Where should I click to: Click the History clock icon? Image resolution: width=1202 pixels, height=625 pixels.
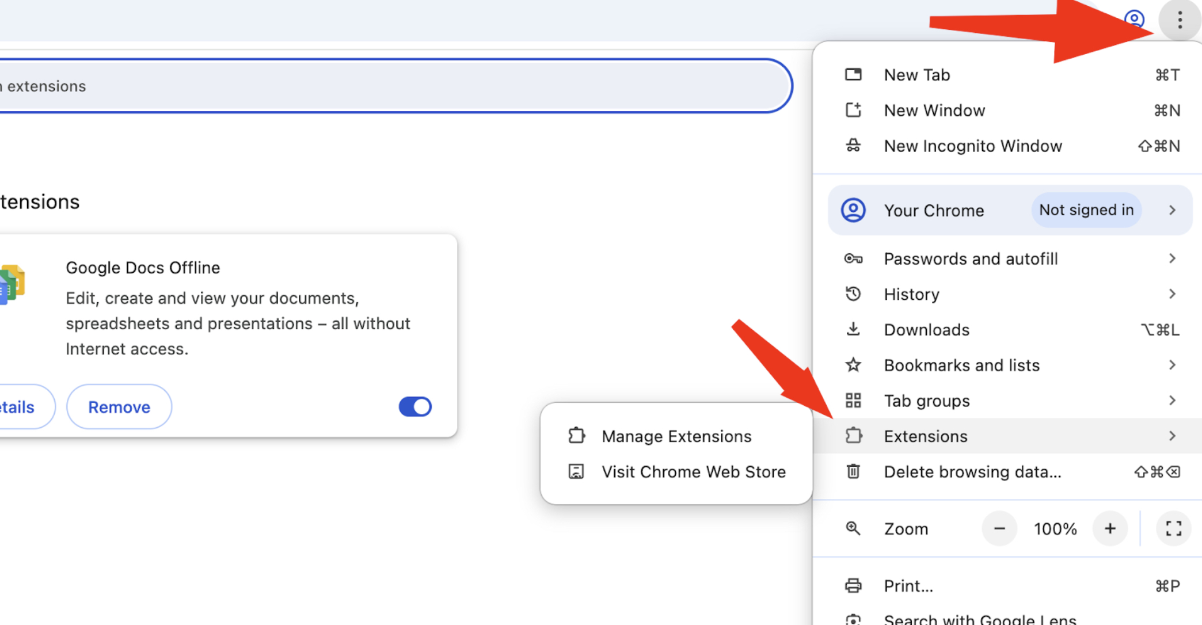point(853,294)
